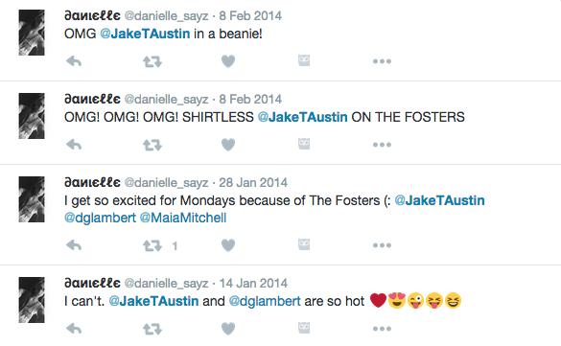Screen dimensions: 561x346
Task: Reply to the "are so hot" tweet
Action: pyautogui.click(x=74, y=329)
